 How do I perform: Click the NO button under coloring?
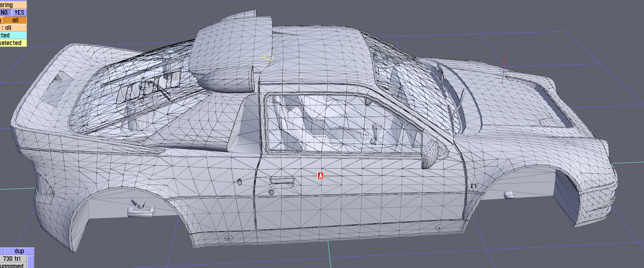click(5, 13)
